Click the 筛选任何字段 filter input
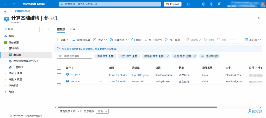The width and height of the screenshot is (266, 118). coord(75,56)
